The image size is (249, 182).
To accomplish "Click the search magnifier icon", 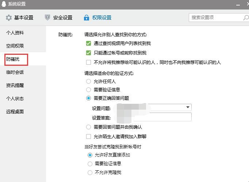I will point(245,18).
